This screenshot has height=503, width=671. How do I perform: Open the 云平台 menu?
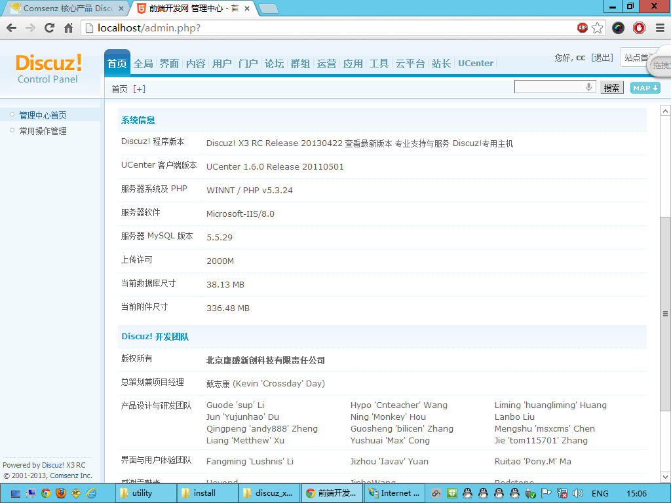click(410, 64)
